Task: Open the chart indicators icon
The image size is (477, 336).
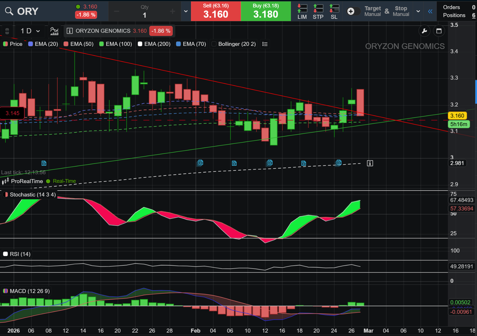Action: pos(54,31)
